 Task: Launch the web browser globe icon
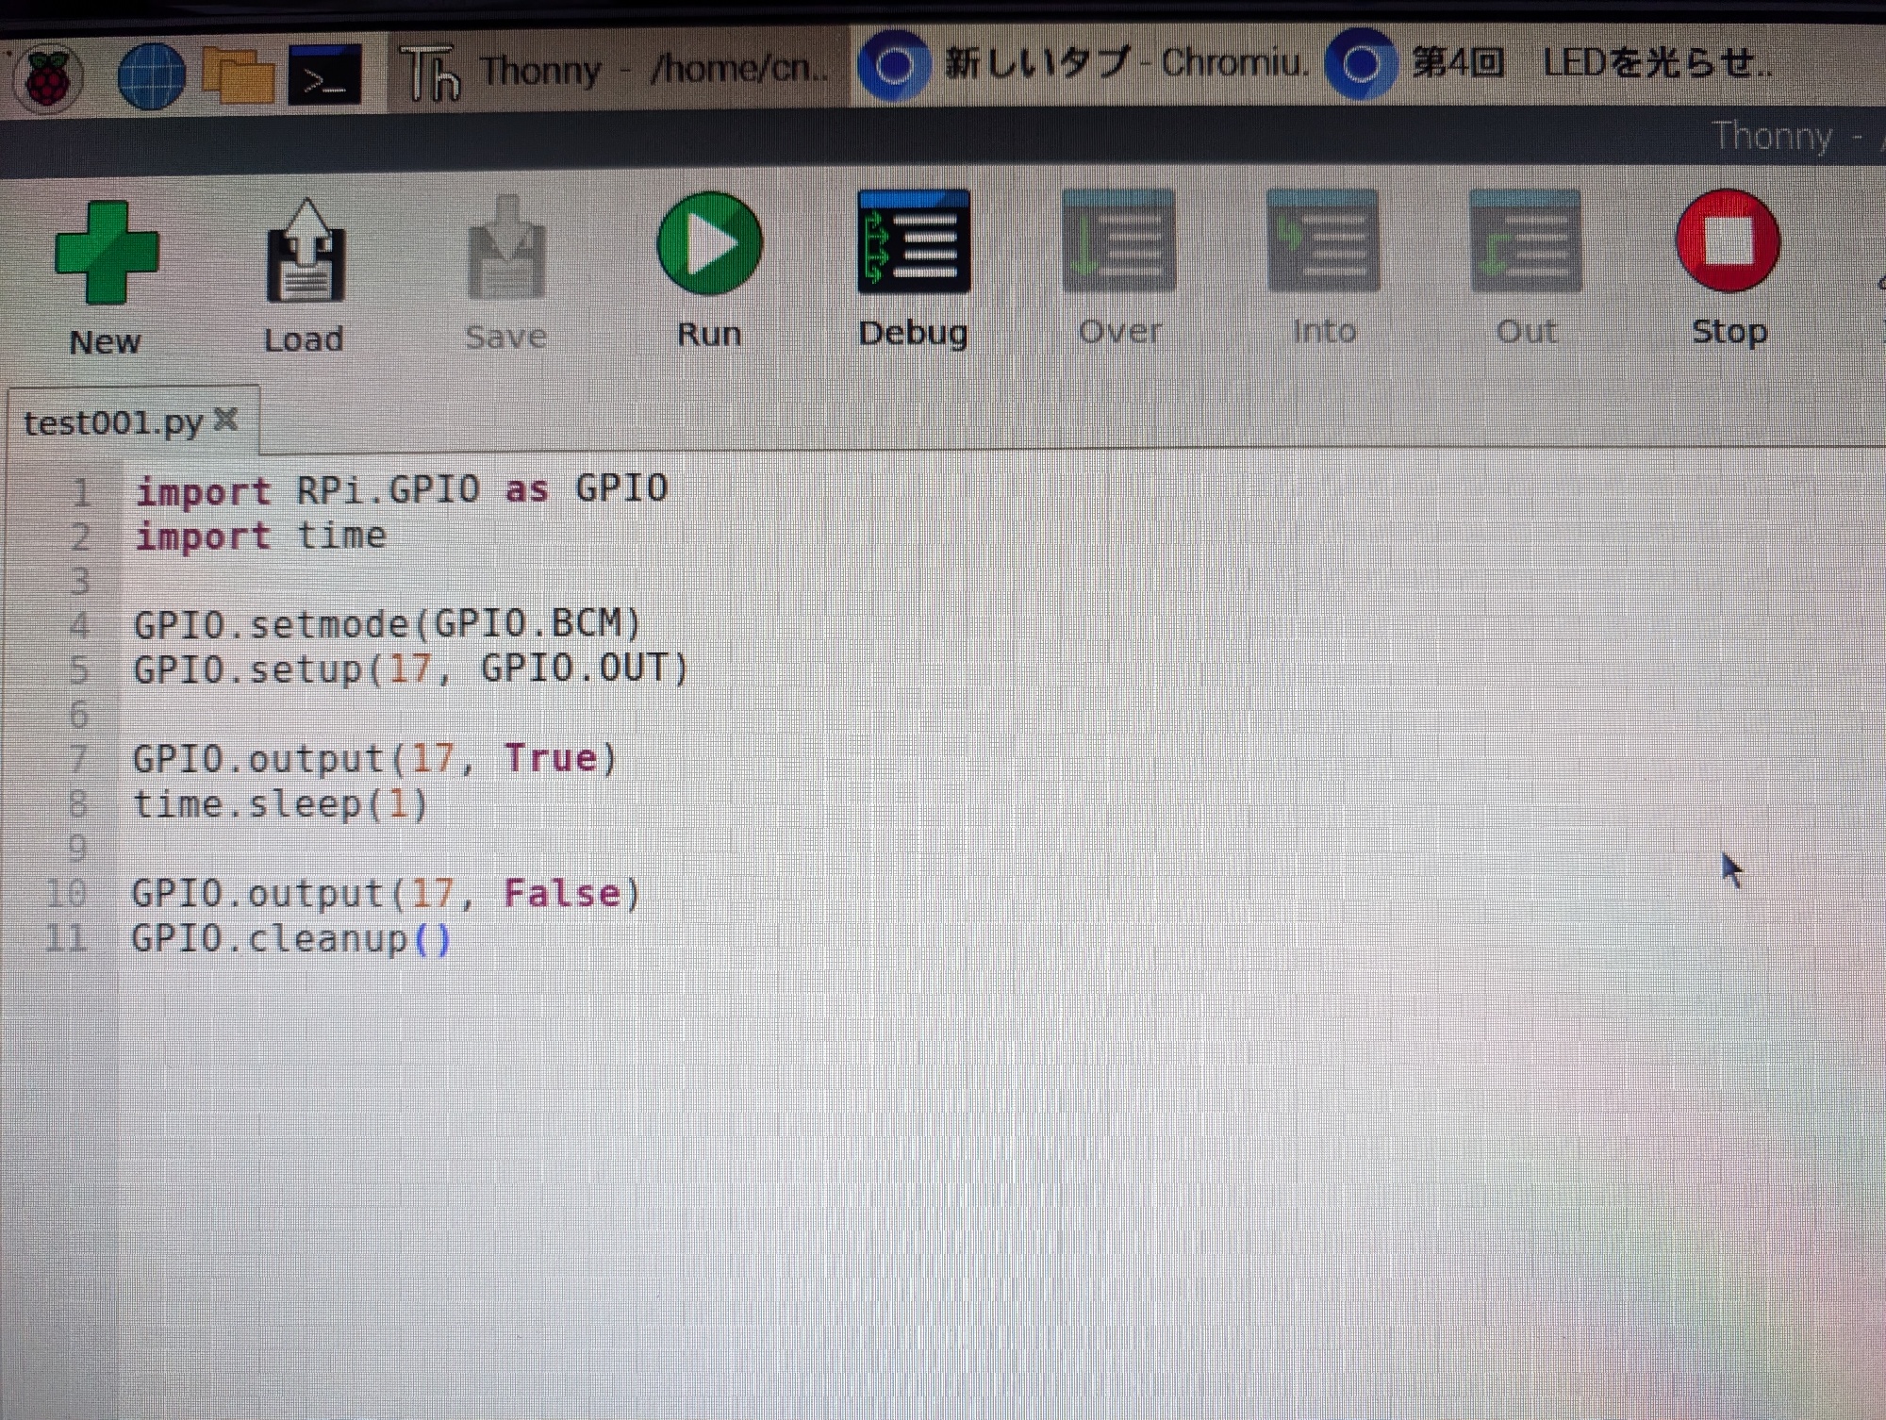[151, 77]
